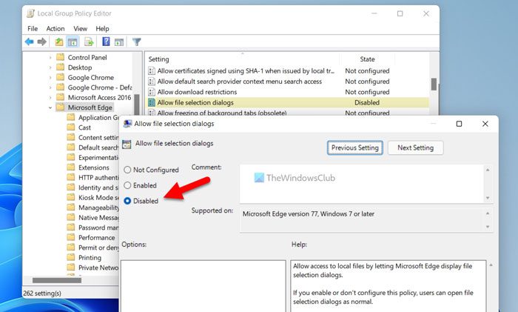Image resolution: width=518 pixels, height=312 pixels.
Task: Click the Cast folder icon
Action: 71,127
